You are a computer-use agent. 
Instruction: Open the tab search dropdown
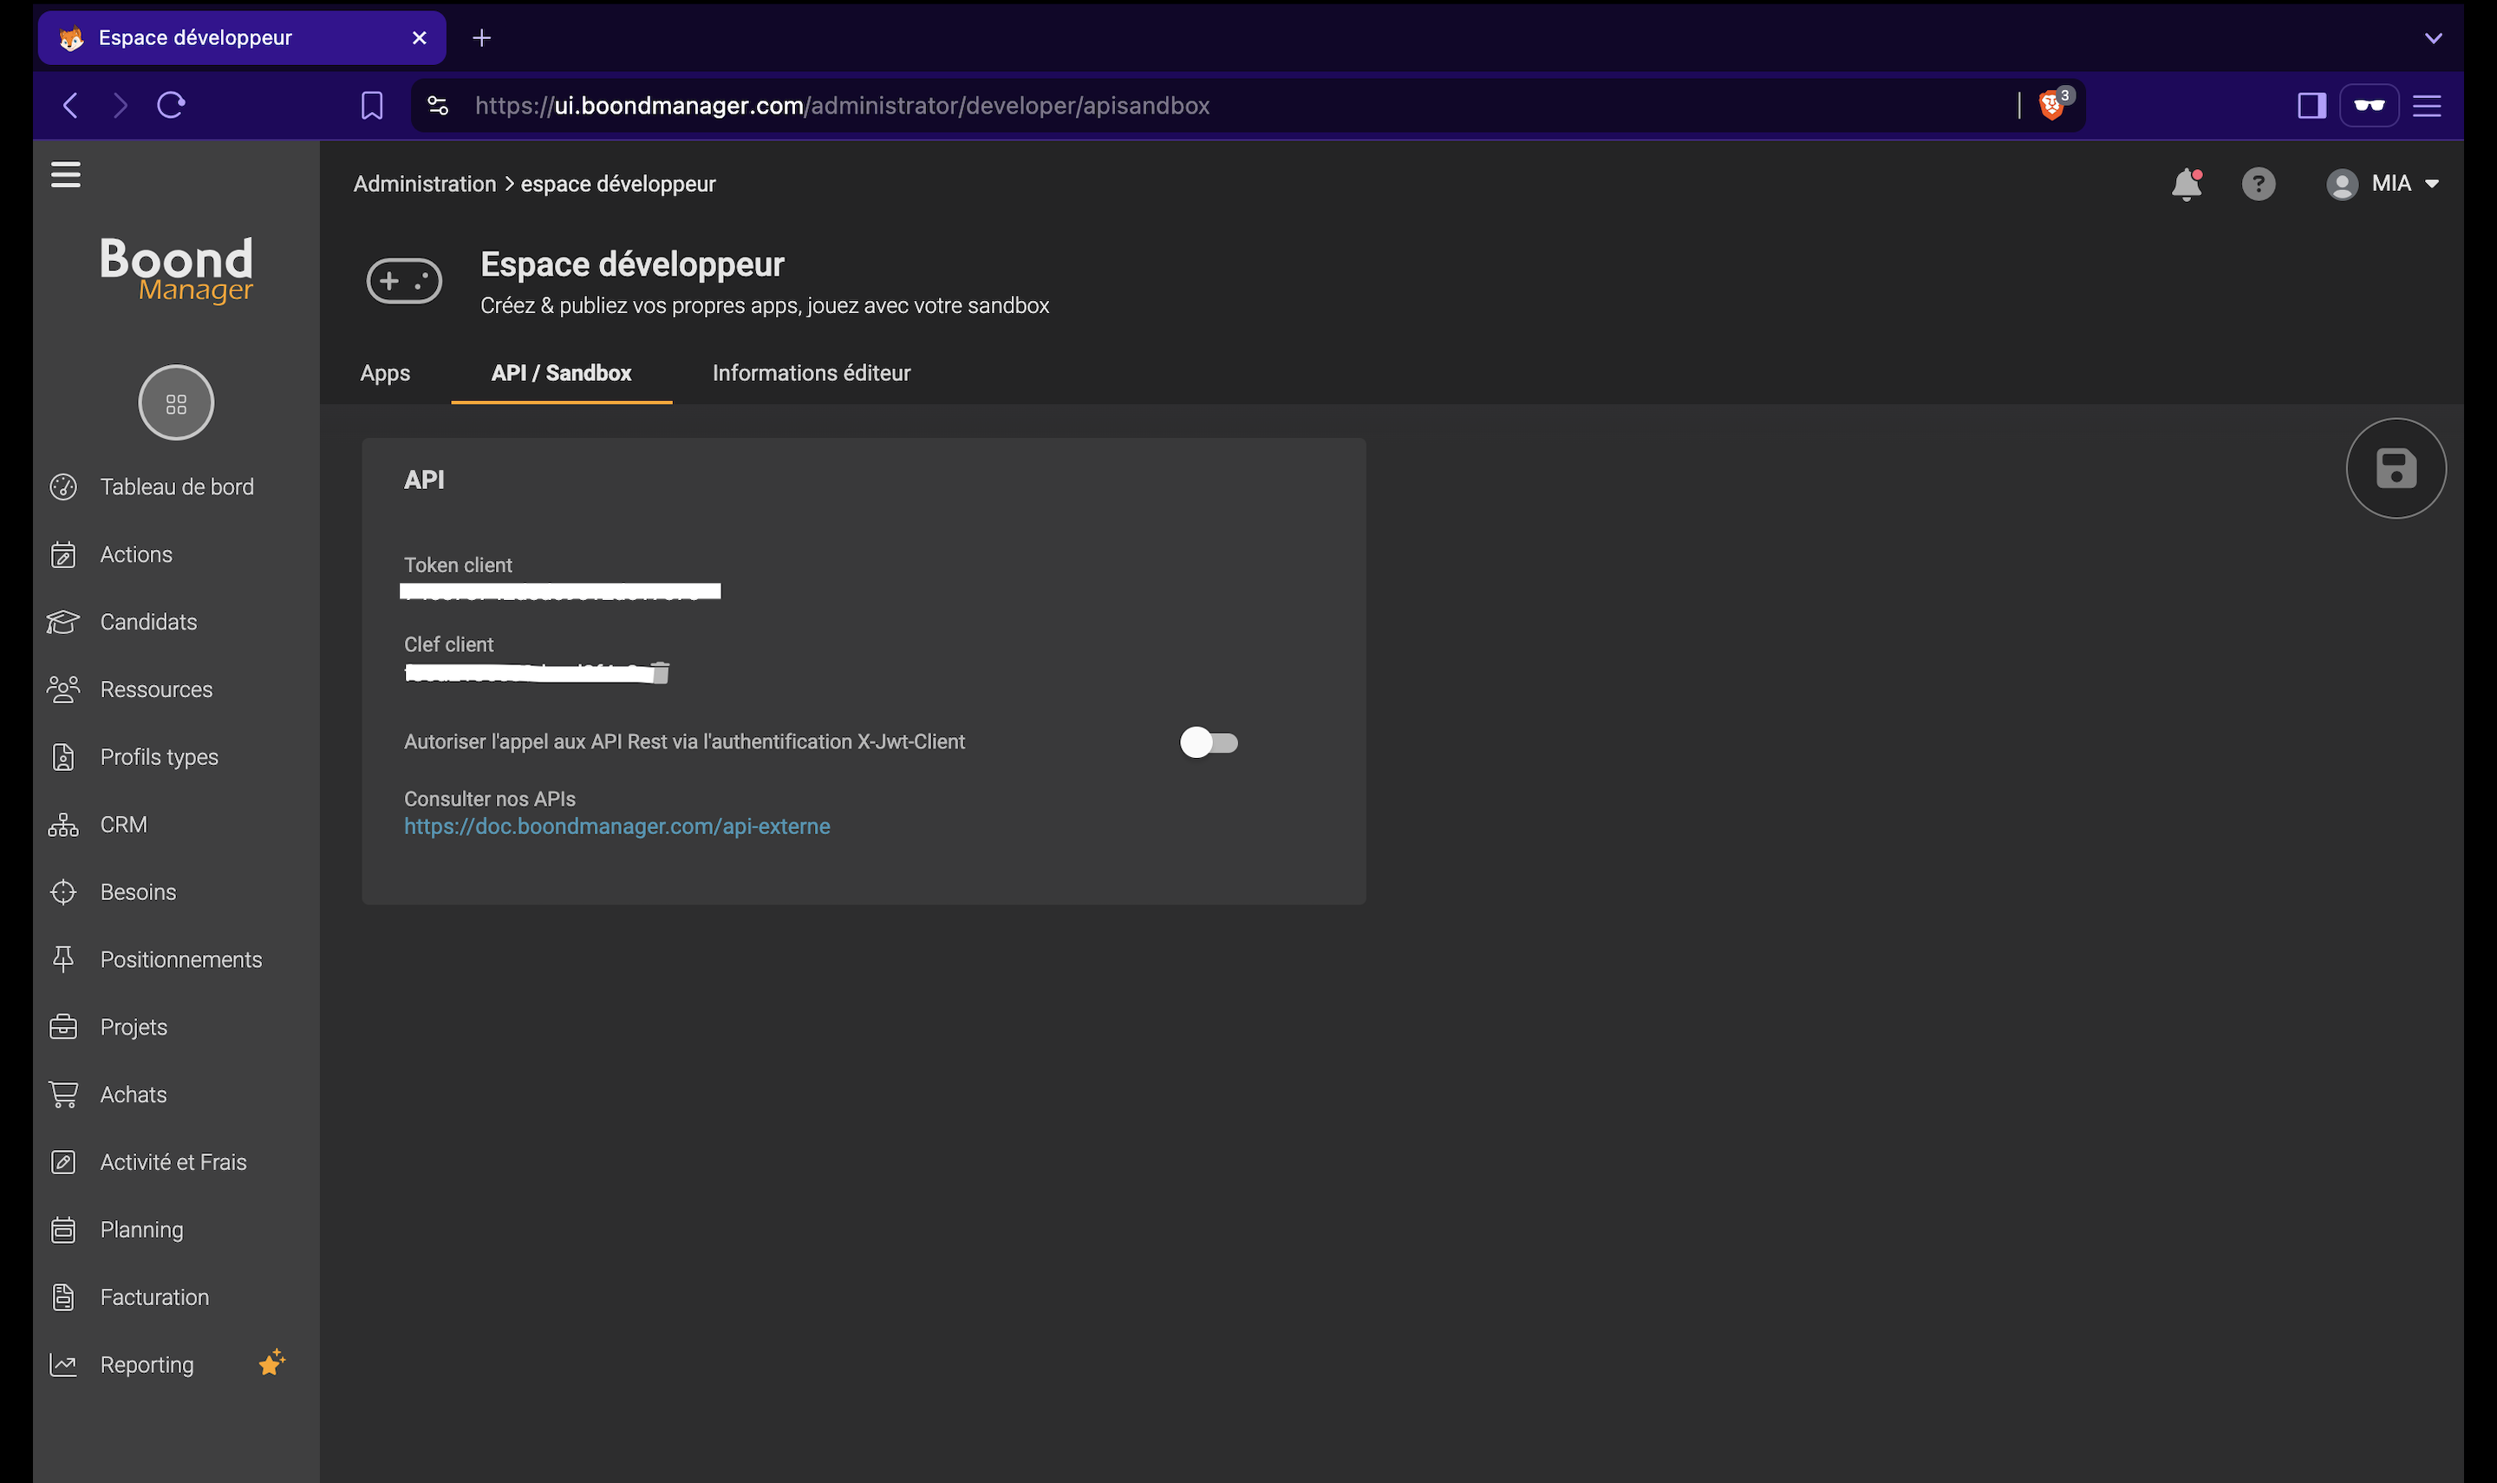tap(2433, 38)
